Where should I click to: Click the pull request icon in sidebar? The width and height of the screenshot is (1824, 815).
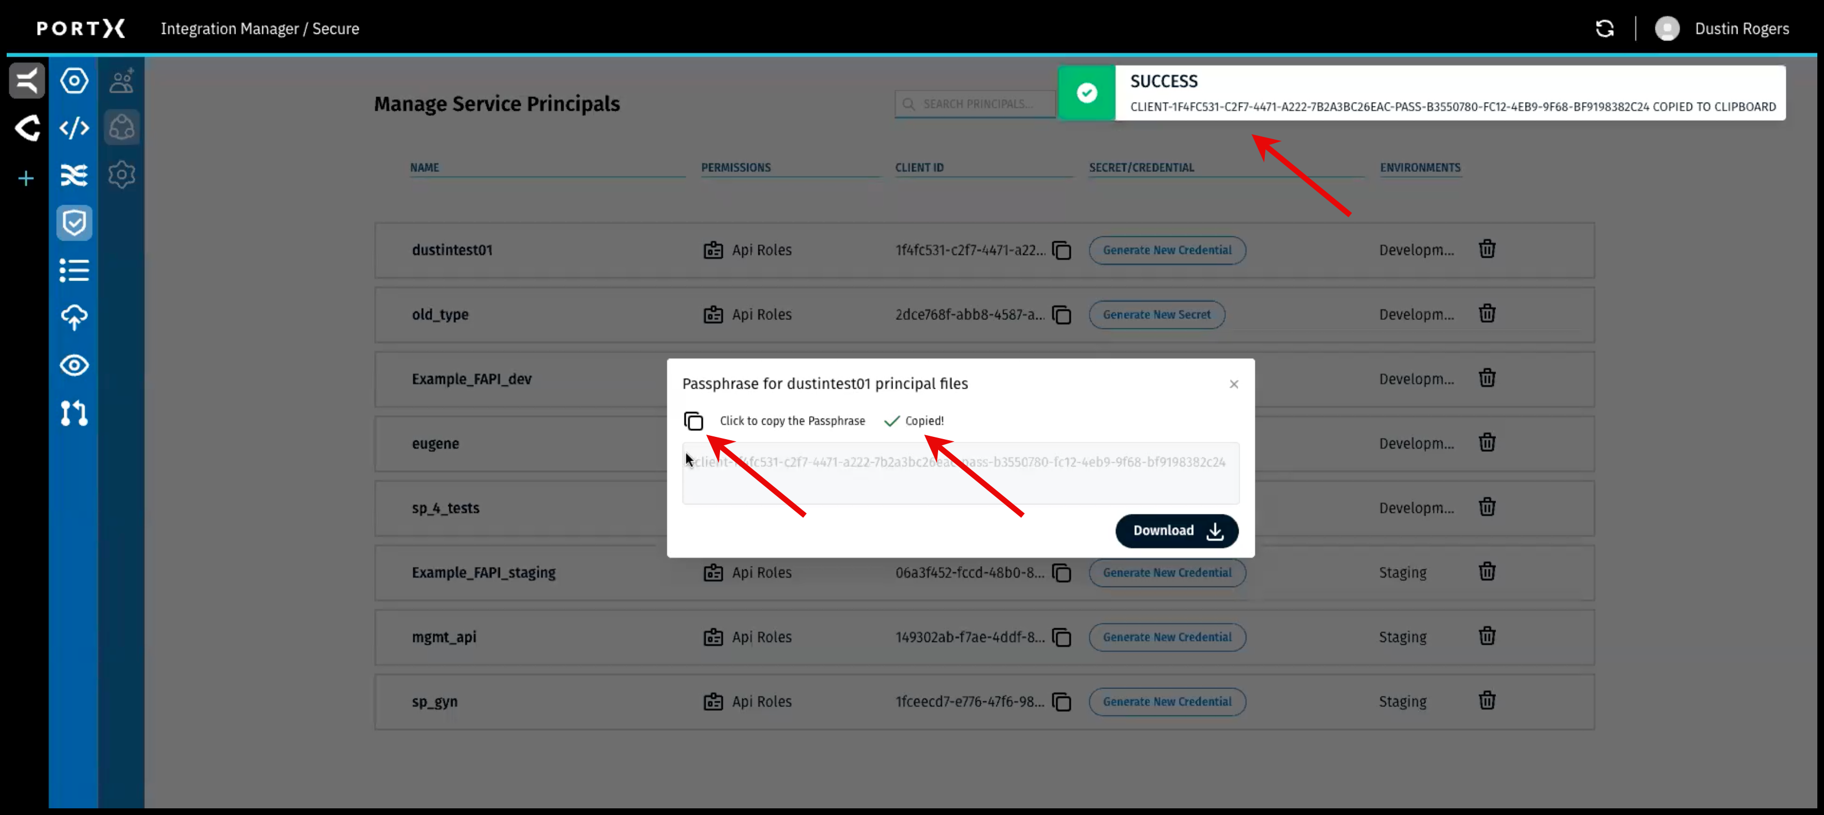coord(74,413)
